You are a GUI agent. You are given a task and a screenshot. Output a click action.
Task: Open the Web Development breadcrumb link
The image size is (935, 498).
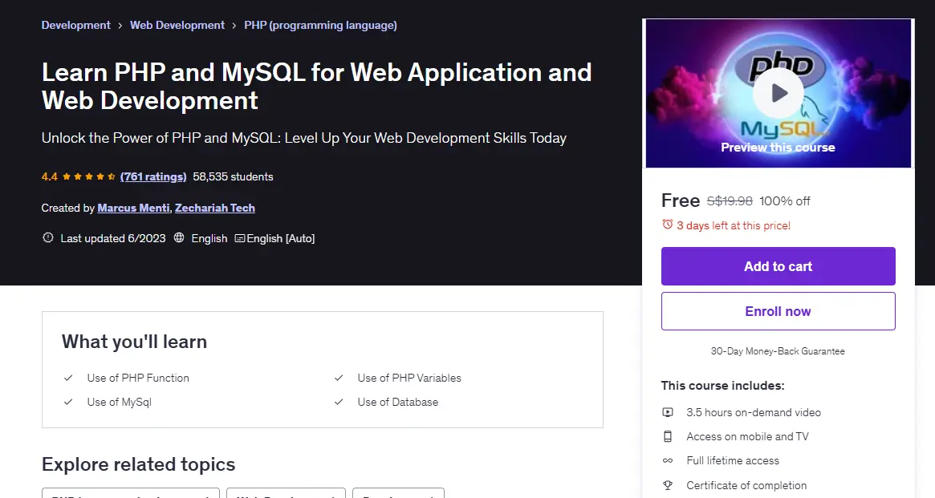click(x=177, y=25)
